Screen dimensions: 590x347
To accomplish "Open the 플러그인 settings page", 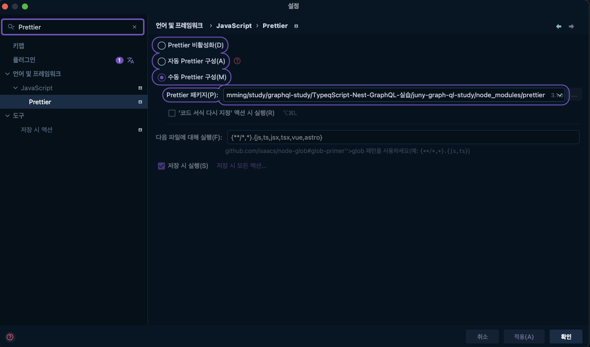I will (x=24, y=60).
